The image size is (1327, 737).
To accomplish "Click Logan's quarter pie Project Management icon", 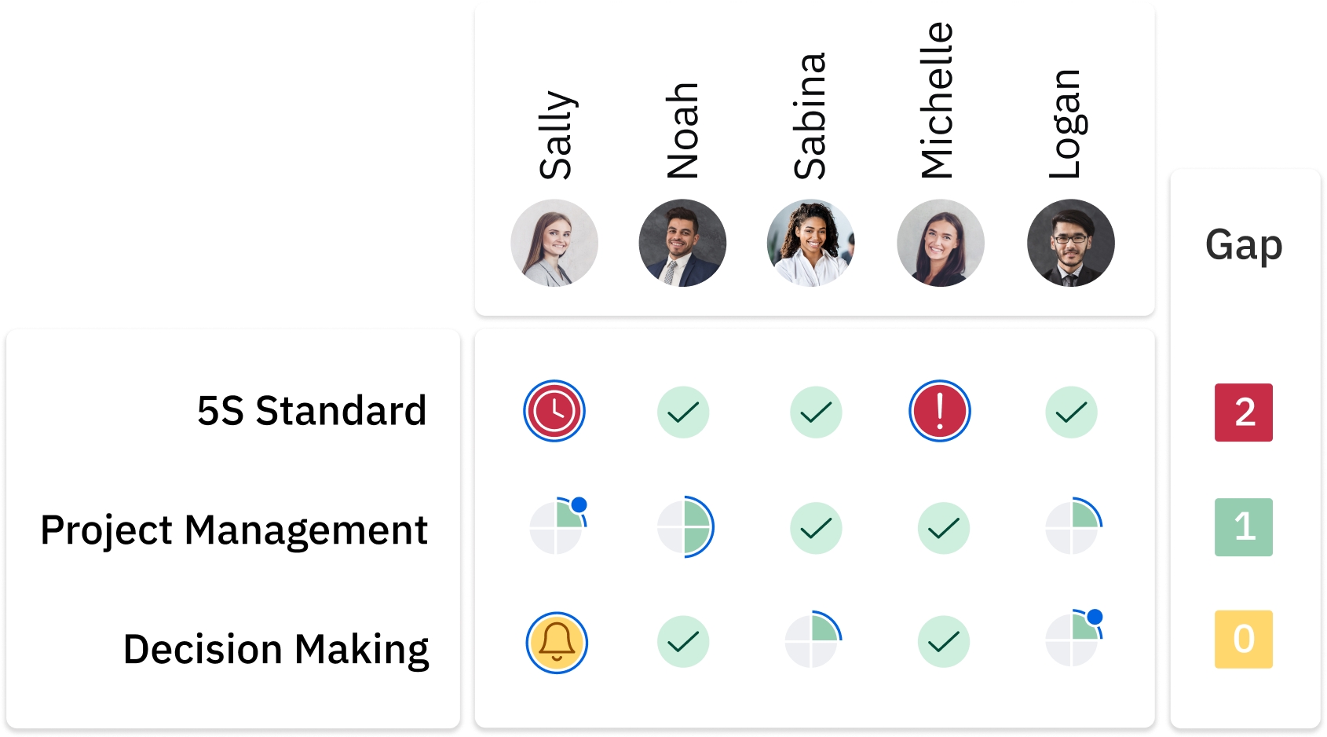I will pyautogui.click(x=1073, y=527).
